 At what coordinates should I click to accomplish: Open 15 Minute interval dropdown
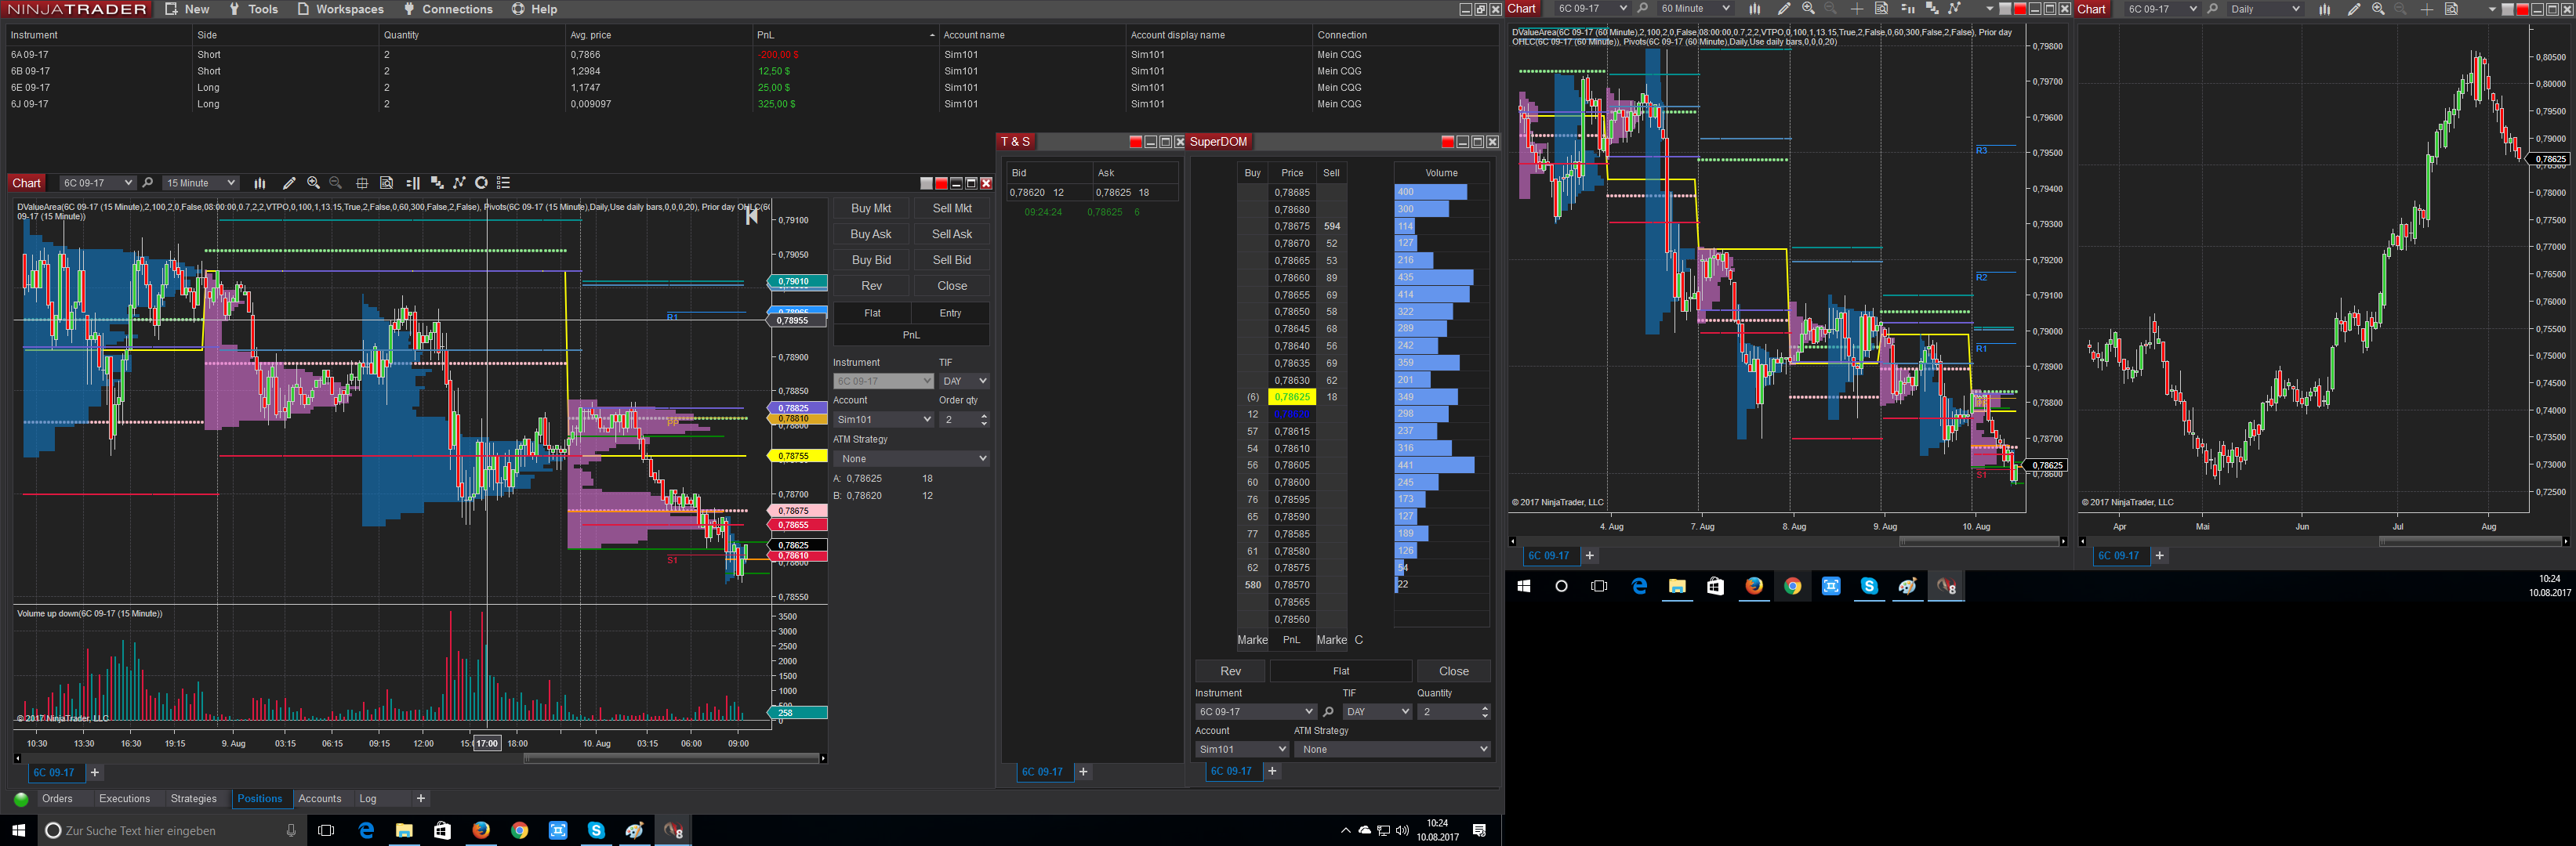pos(200,183)
